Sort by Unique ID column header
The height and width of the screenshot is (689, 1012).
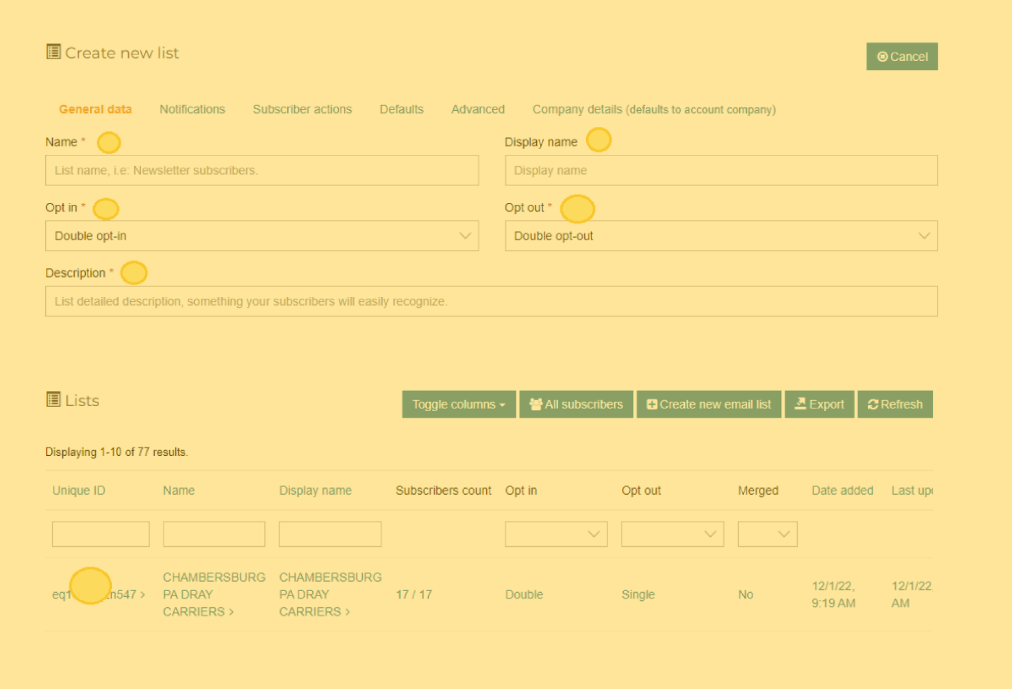pos(79,491)
